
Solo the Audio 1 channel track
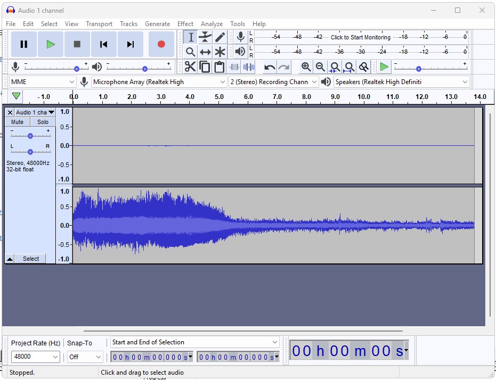point(43,122)
